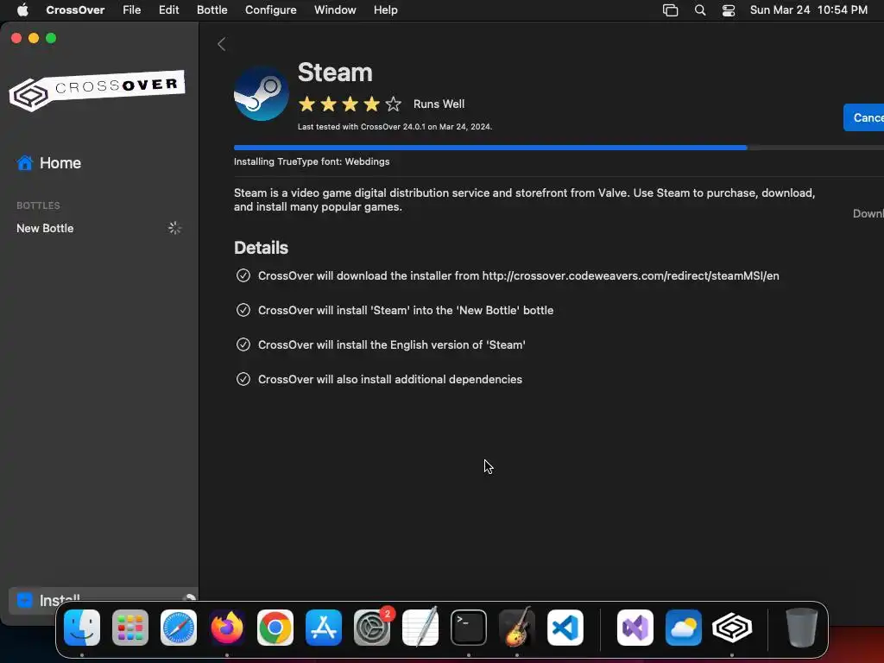Click the empty fifth rating star
This screenshot has width=884, height=663.
pos(394,104)
